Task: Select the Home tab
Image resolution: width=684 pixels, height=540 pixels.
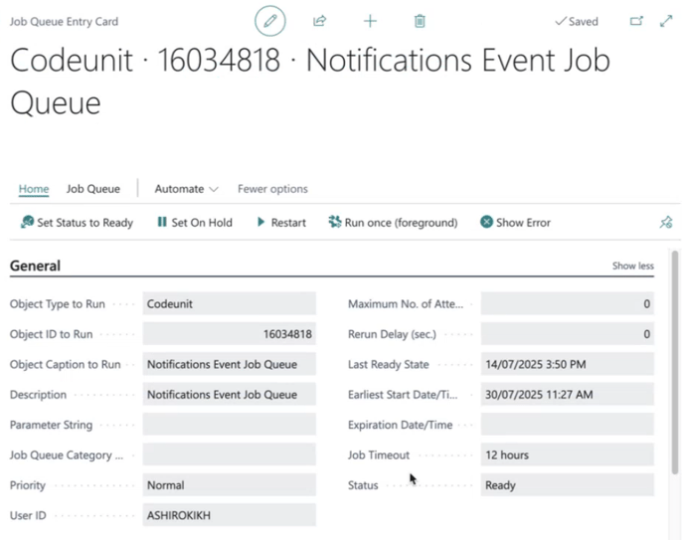Action: [34, 189]
